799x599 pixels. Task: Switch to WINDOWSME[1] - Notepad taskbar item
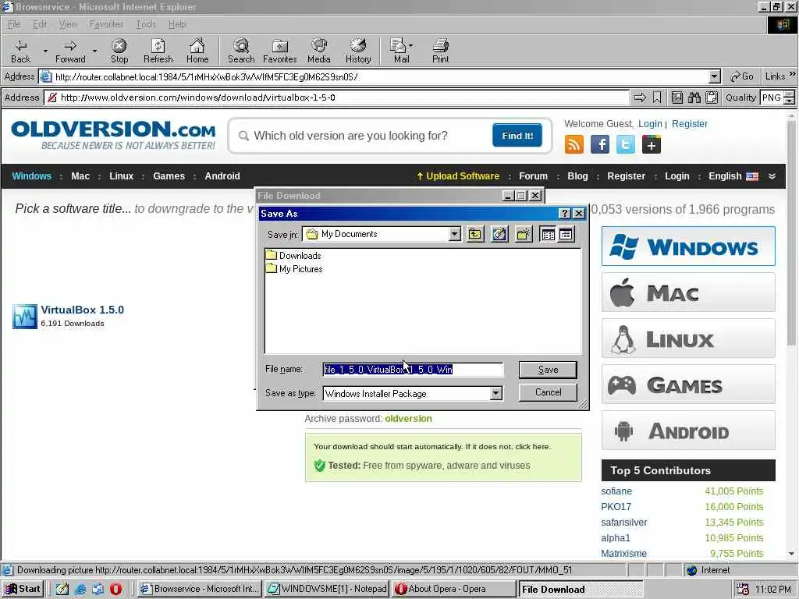point(327,589)
